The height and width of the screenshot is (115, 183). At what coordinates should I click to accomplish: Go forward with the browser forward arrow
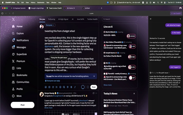[9, 13]
